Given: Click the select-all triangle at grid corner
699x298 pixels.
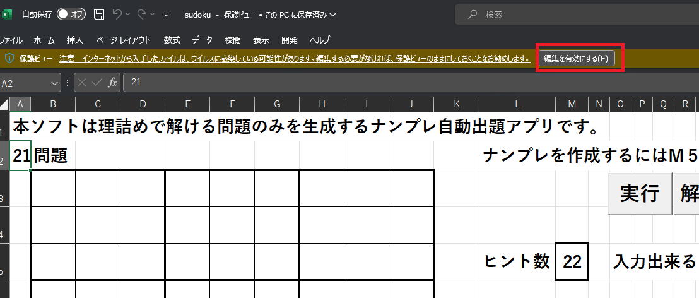Looking at the screenshot, I should (4, 104).
